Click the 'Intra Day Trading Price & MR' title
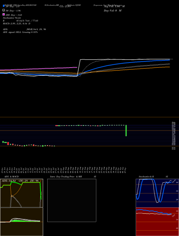 (x=66, y=177)
